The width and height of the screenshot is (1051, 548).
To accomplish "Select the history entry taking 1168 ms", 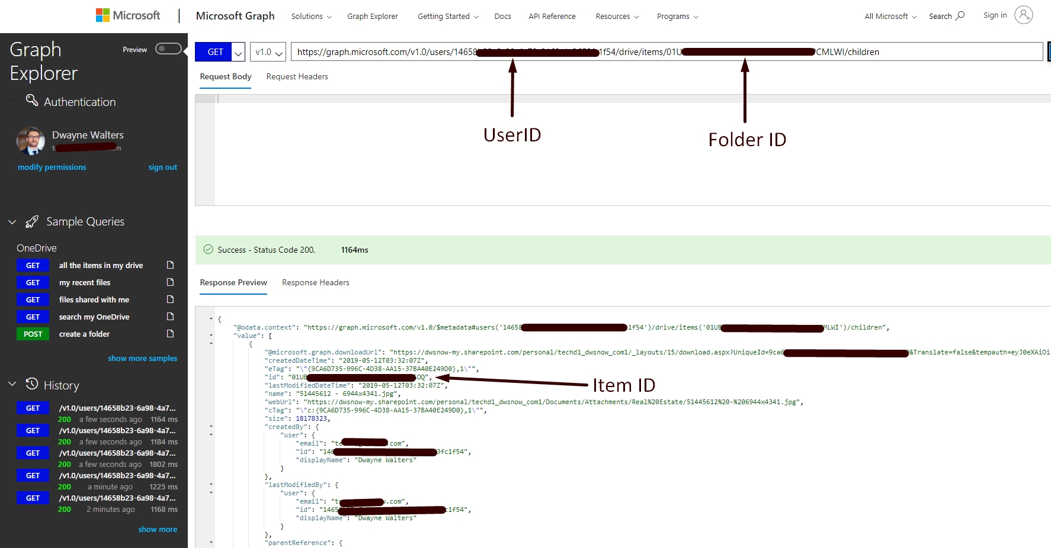I will click(97, 504).
